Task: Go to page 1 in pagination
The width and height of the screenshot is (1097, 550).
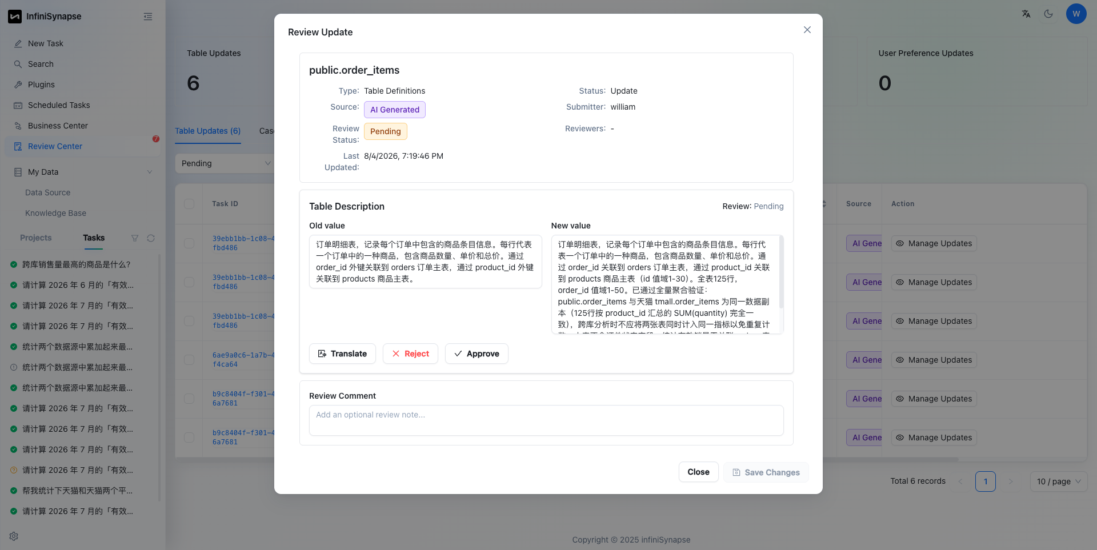Action: point(986,481)
